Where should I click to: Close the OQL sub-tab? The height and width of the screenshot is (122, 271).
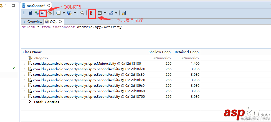pos(61,22)
